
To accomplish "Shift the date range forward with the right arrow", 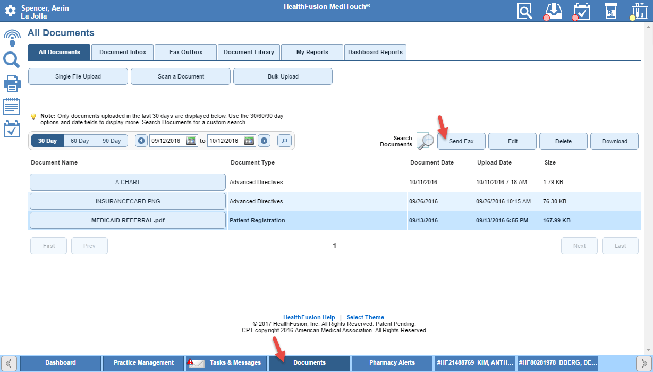I will pyautogui.click(x=264, y=141).
